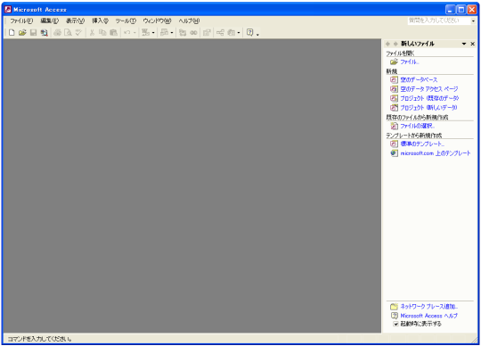Open the 新しいファイル task pane dropdown arrow
Viewport: 481px width, 346px height.
coord(464,44)
